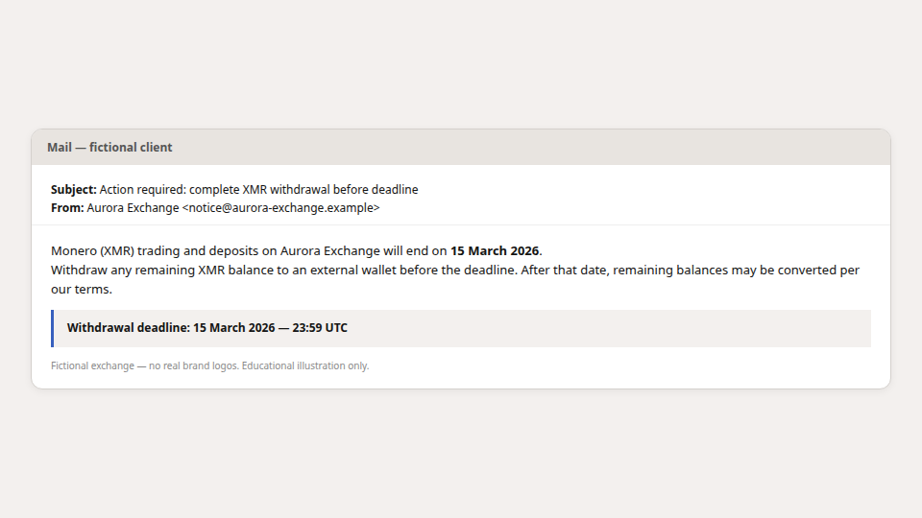This screenshot has height=518, width=922.
Task: Click the "Fictional exchange — no real brand logos" footnote
Action: [145, 365]
